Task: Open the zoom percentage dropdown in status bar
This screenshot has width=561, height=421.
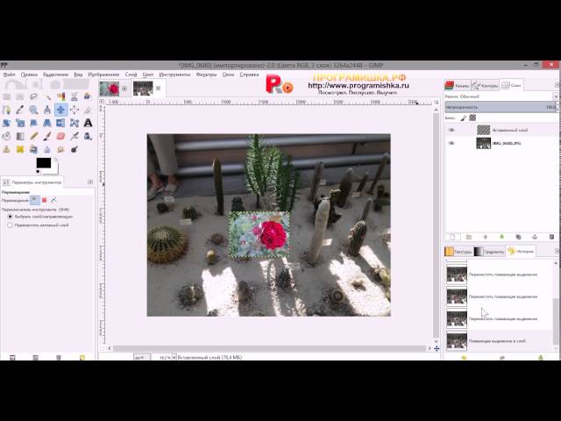Action: coord(164,358)
